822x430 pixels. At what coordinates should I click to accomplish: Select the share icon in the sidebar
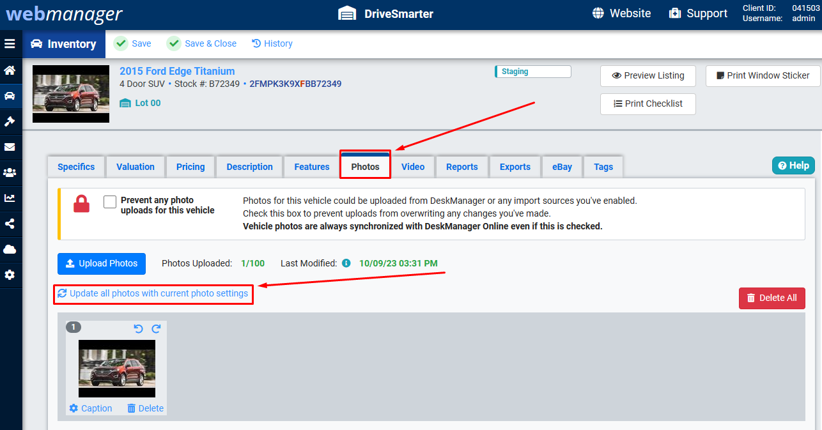[10, 224]
